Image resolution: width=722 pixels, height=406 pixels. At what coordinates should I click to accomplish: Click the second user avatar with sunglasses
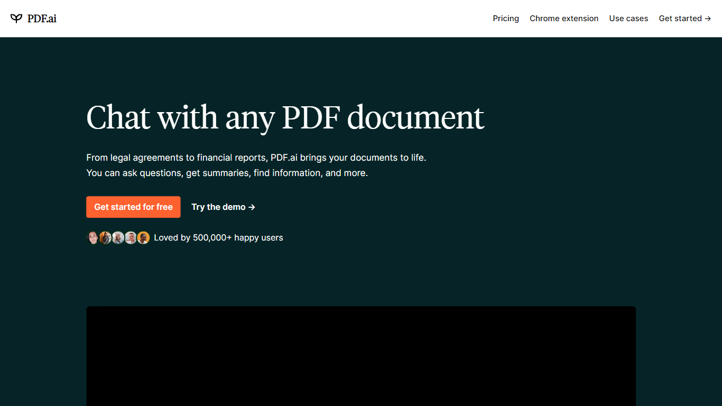coord(105,238)
